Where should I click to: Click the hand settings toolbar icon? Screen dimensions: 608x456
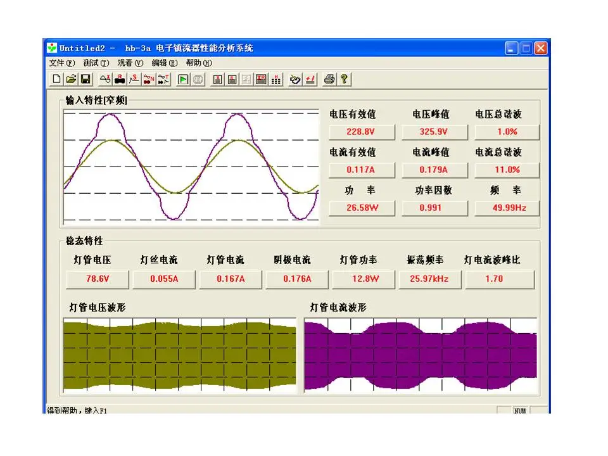295,79
